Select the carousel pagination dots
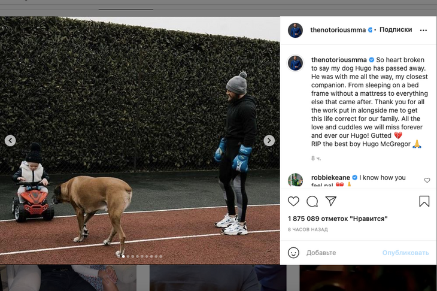This screenshot has width=437, height=291. [139, 256]
